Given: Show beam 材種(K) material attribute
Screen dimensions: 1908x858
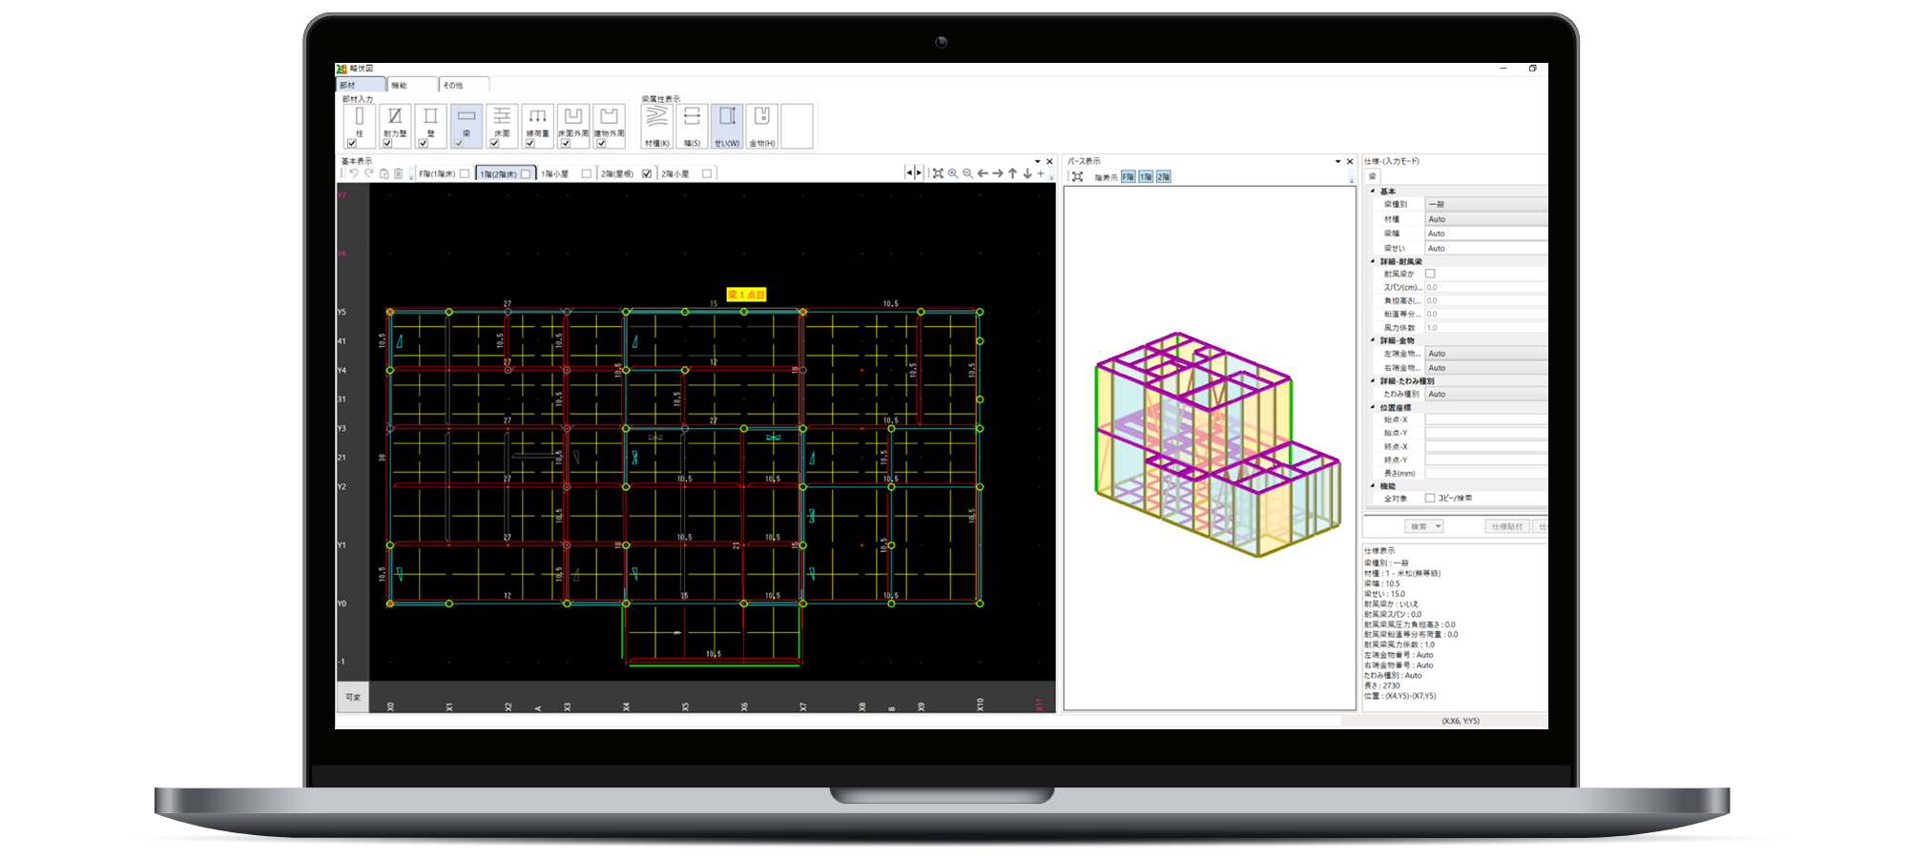Looking at the screenshot, I should [x=656, y=124].
